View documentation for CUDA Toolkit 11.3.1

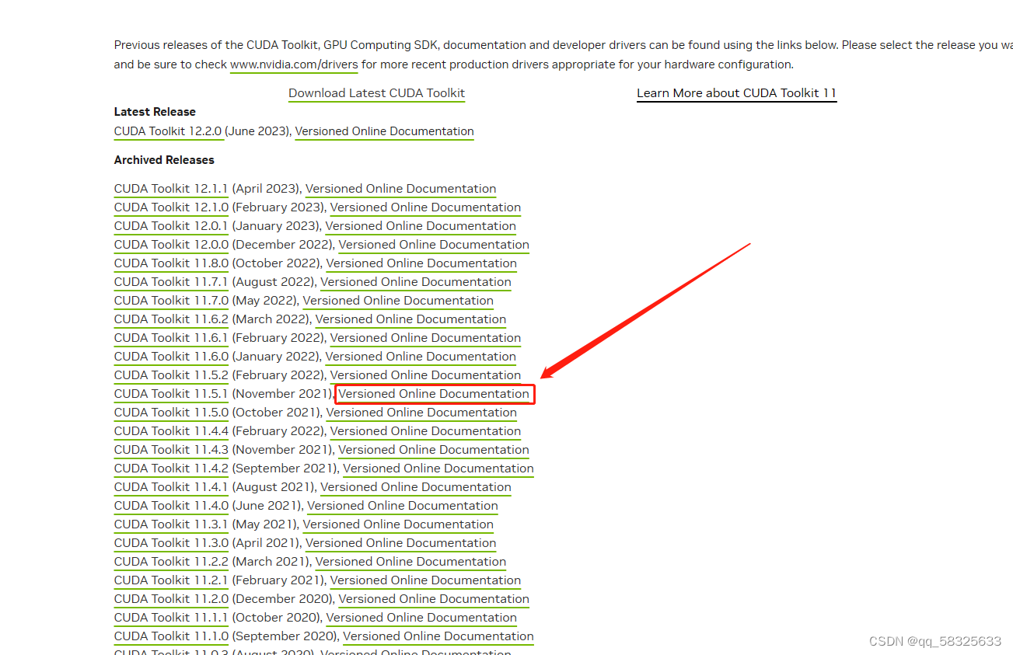pos(398,524)
